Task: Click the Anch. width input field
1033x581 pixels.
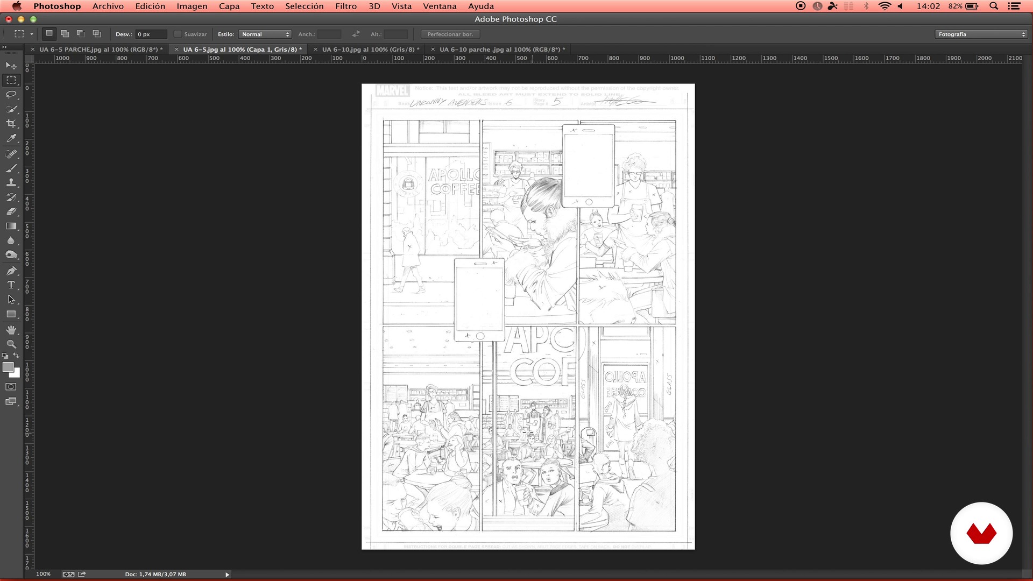Action: tap(329, 34)
